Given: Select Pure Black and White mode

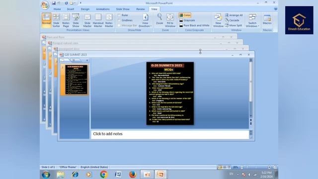Looking at the screenshot, I should (194, 25).
